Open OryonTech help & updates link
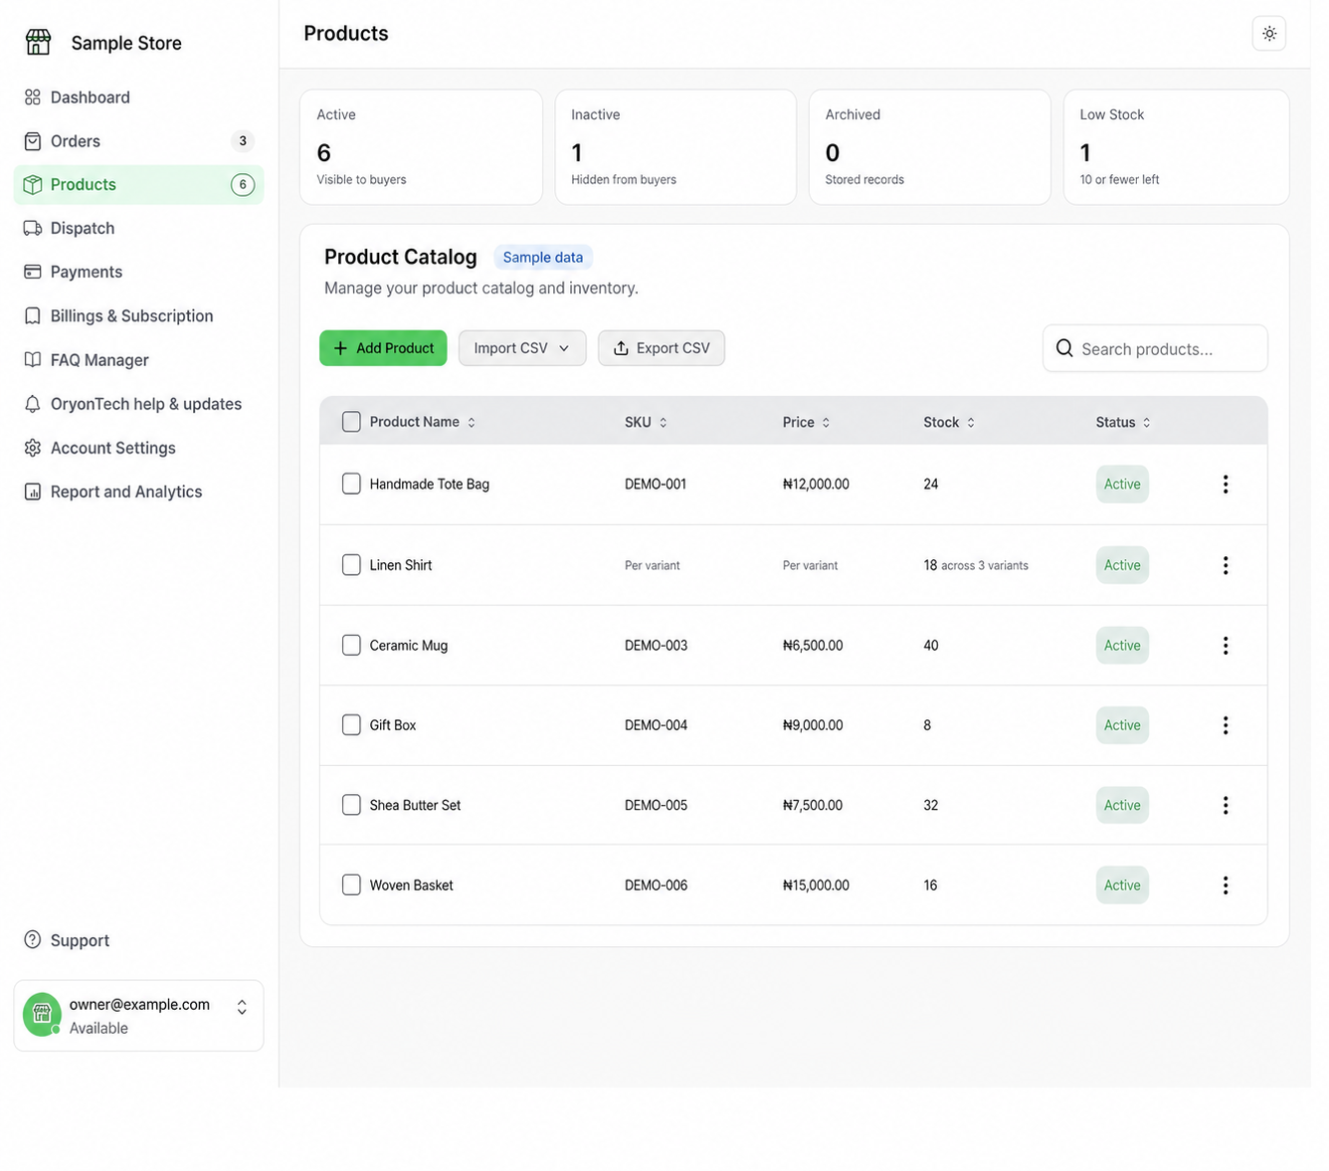 [x=138, y=404]
